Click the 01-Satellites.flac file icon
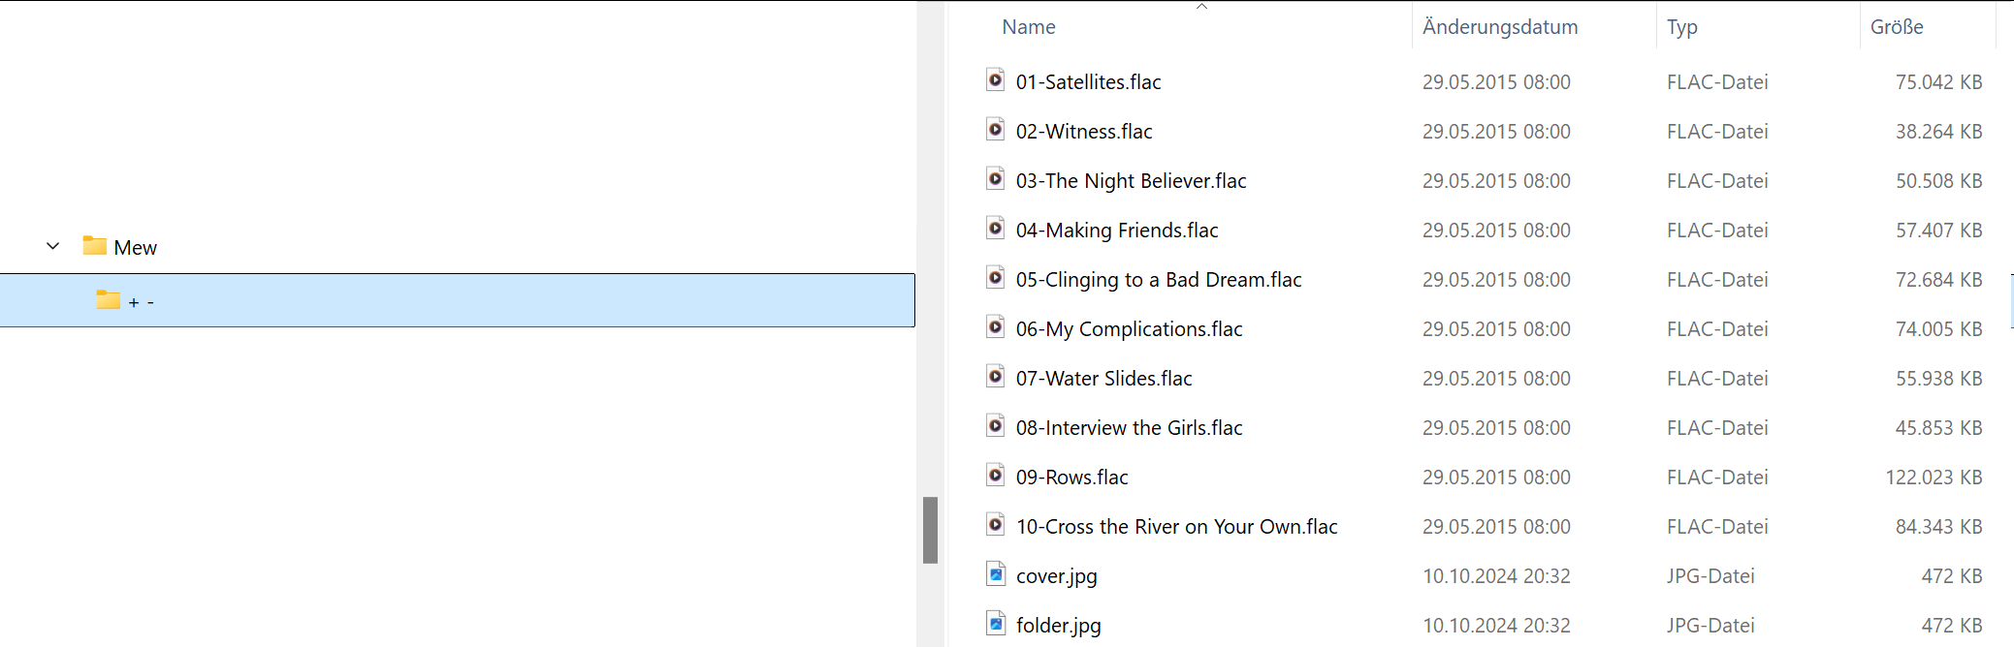The image size is (2014, 647). click(x=996, y=80)
